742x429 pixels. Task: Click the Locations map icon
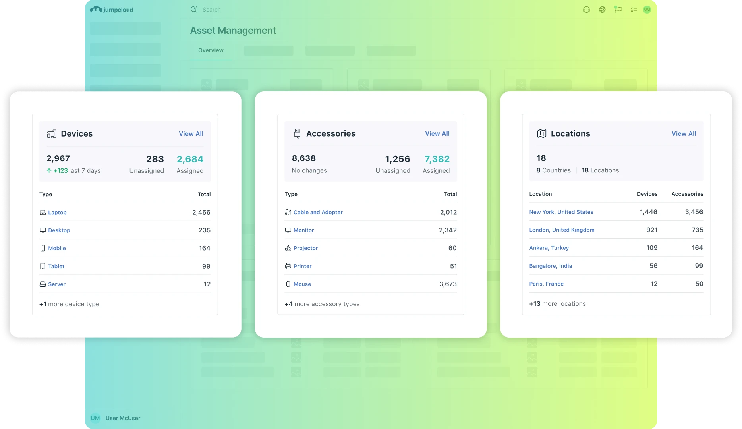click(x=542, y=134)
